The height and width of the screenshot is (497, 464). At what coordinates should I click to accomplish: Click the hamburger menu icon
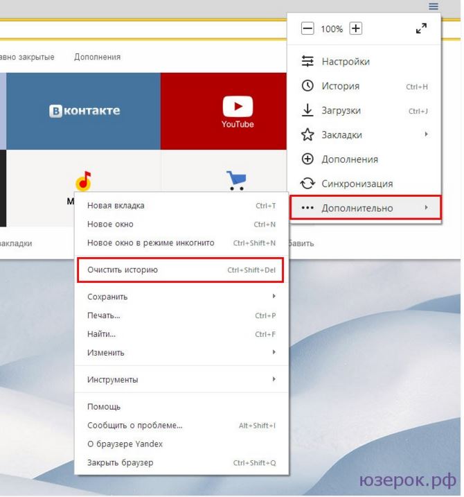(x=434, y=6)
